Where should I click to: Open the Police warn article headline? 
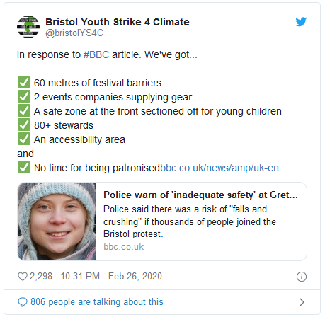pyautogui.click(x=200, y=195)
